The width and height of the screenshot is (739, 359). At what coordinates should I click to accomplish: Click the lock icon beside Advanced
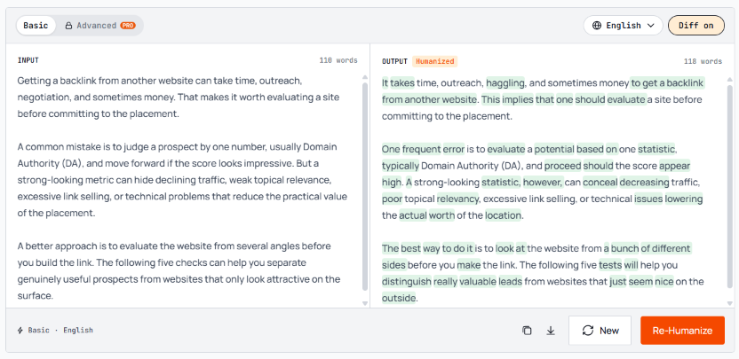click(68, 26)
